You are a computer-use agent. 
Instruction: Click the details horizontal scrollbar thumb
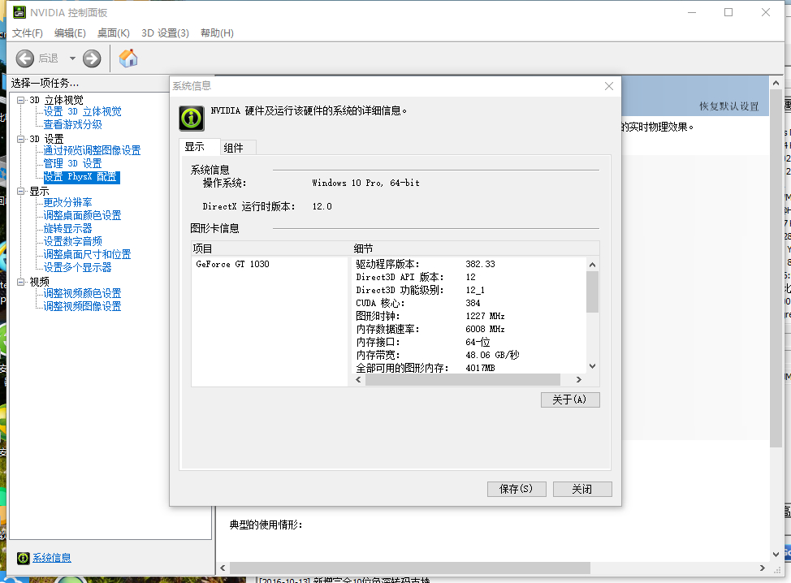[x=463, y=379]
